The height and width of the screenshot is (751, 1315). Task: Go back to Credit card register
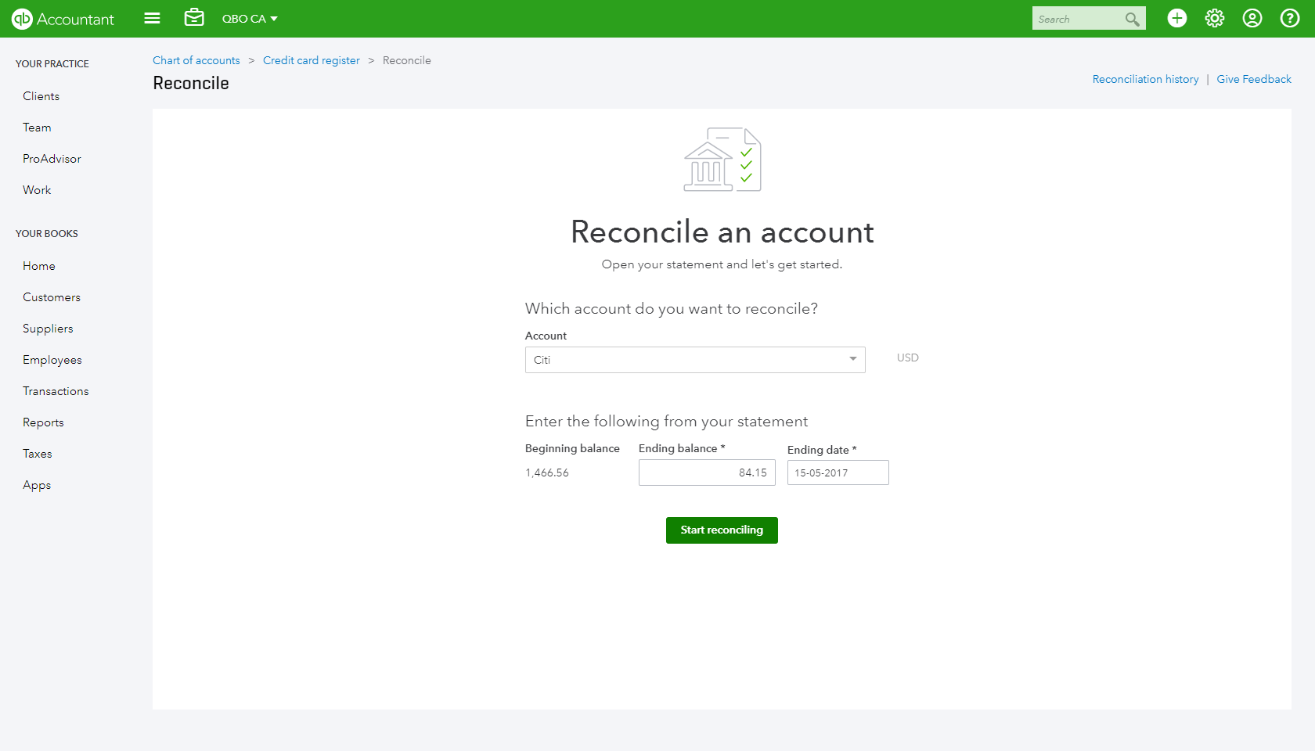[x=311, y=60]
